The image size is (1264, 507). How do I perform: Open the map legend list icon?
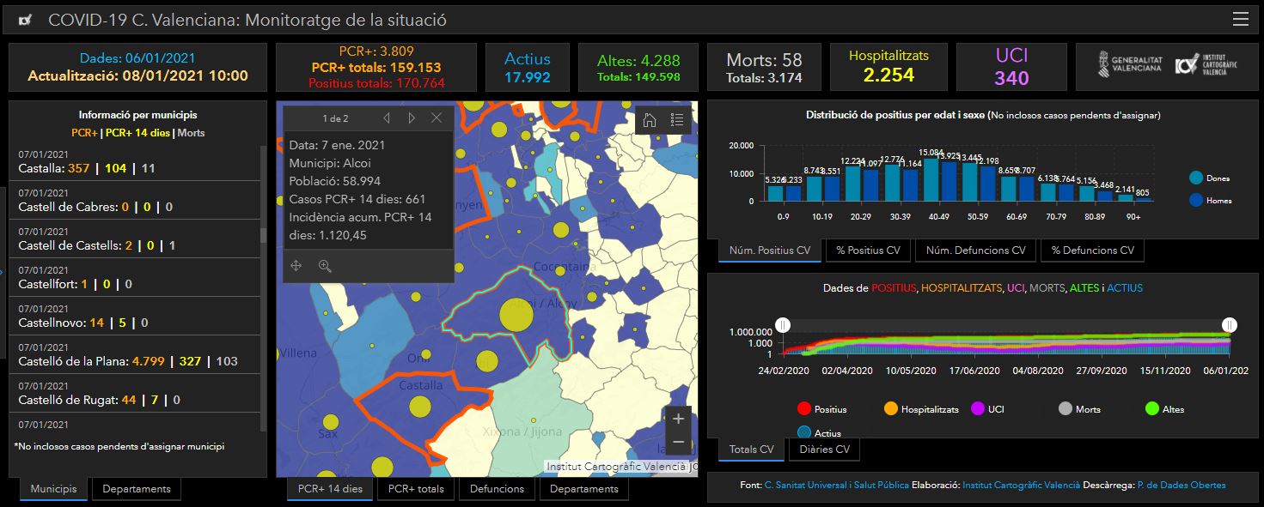tap(677, 120)
